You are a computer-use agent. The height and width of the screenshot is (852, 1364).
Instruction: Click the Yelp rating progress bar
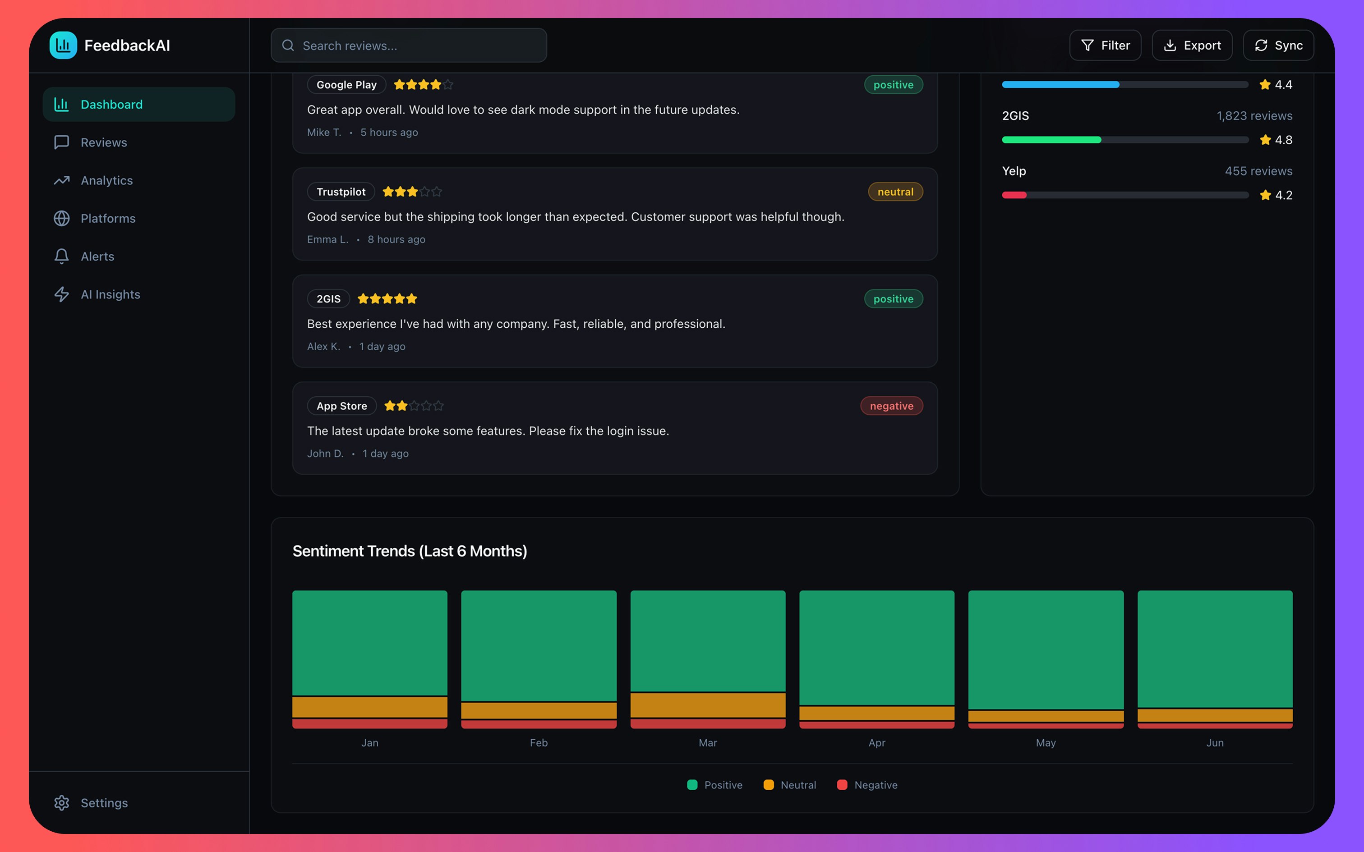tap(1124, 195)
